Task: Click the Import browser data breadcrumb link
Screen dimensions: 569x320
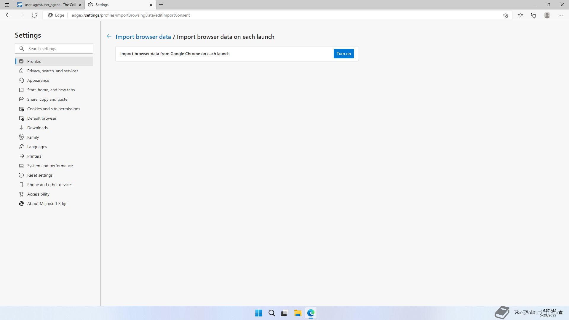Action: tap(143, 37)
